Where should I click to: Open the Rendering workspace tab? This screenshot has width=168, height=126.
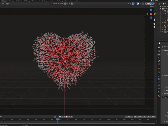pos(60,1)
